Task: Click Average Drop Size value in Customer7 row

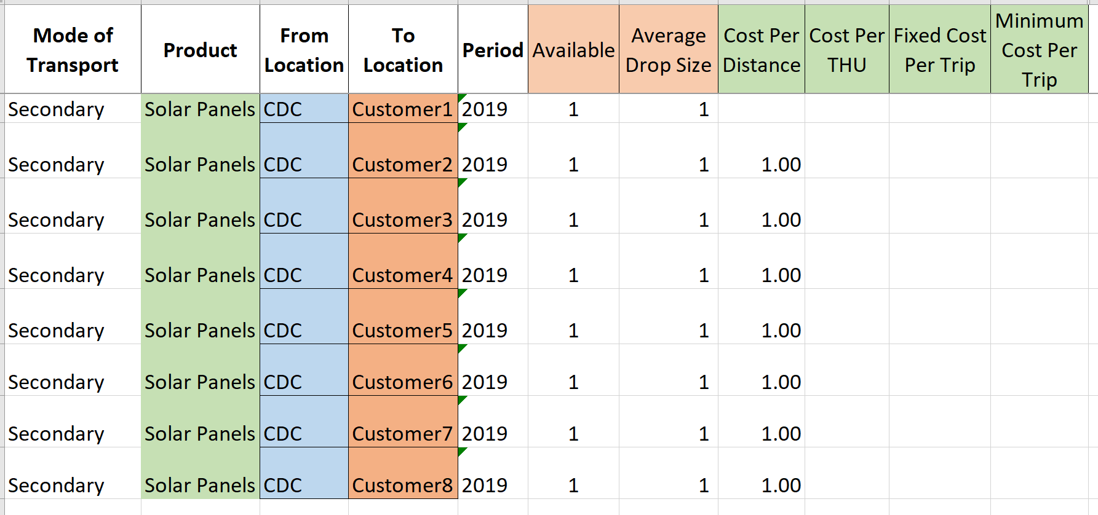Action: 669,422
